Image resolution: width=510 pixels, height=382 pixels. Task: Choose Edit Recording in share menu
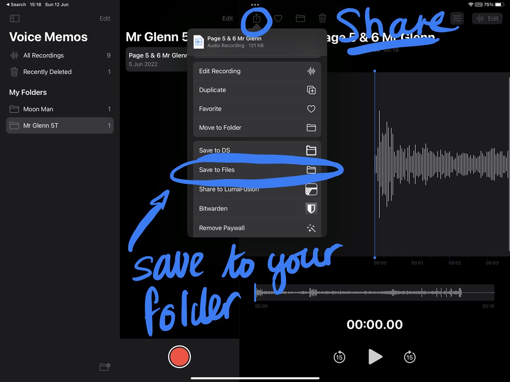pos(257,71)
